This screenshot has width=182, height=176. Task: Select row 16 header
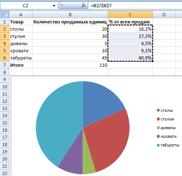pos(5,130)
